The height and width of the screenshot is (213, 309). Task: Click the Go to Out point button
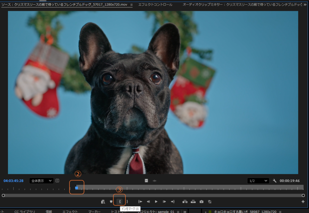point(173,202)
